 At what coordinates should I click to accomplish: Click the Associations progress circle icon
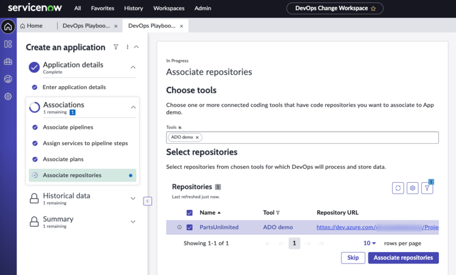point(34,107)
